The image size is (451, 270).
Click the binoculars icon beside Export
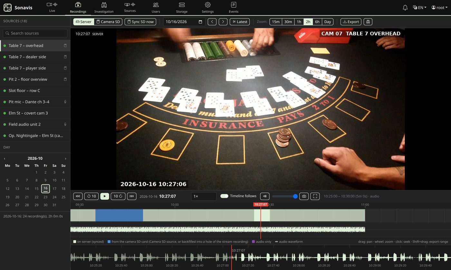[368, 22]
